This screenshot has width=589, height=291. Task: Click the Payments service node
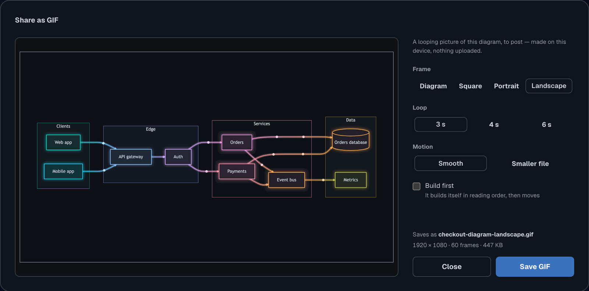click(x=237, y=171)
